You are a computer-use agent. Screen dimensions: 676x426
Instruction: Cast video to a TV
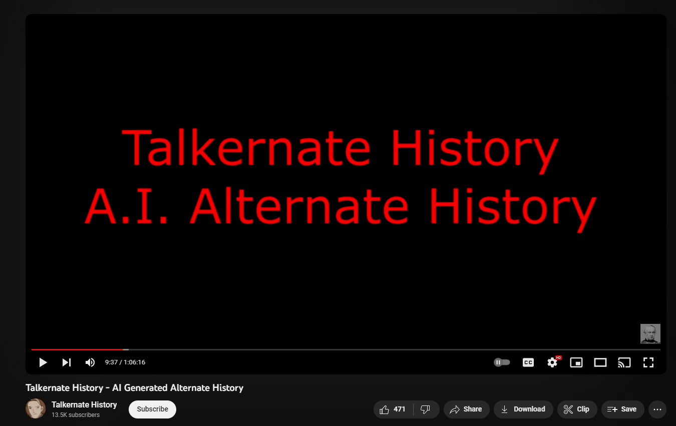pos(624,362)
